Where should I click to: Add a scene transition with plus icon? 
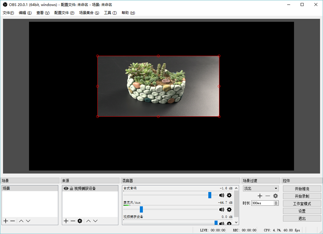point(260,196)
